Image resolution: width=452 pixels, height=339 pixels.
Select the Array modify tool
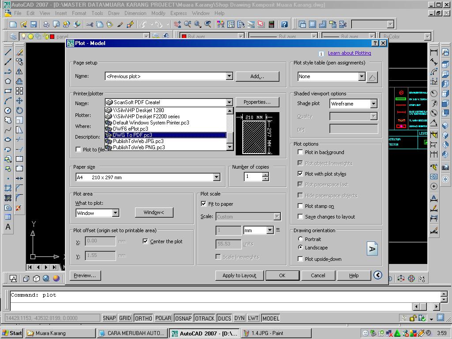click(19, 91)
